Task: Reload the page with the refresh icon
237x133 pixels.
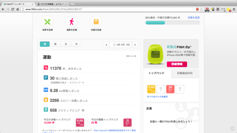Action: point(13,9)
